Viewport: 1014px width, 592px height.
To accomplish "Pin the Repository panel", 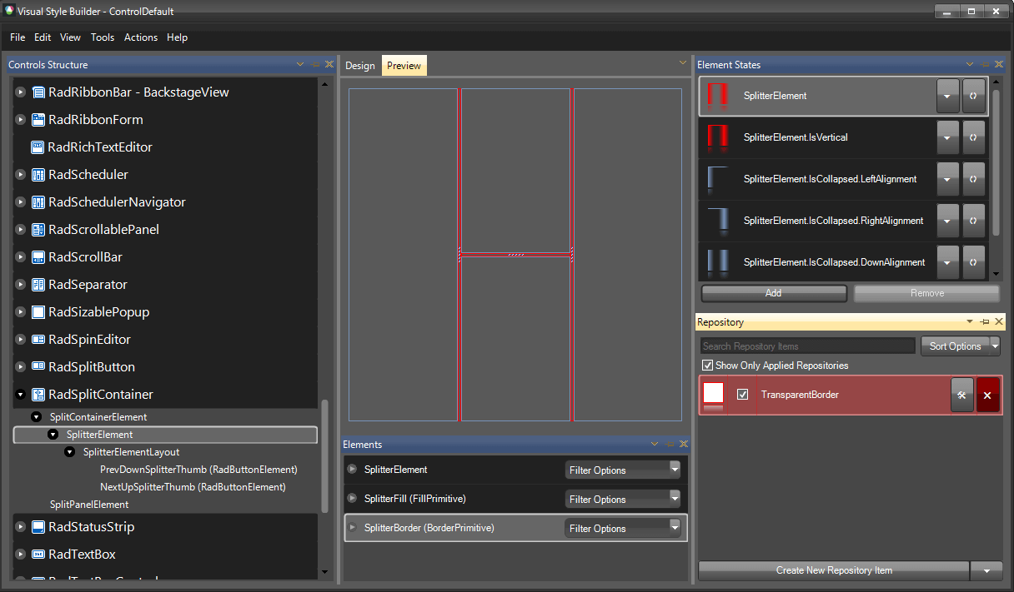I will (985, 322).
